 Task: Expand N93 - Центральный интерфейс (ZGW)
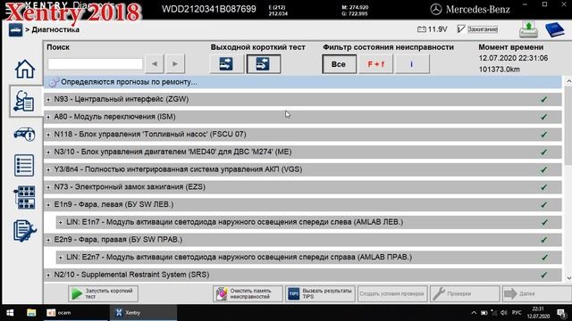tap(48, 99)
